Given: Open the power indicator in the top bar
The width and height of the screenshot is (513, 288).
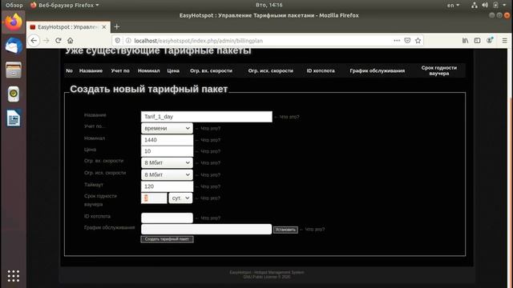Looking at the screenshot, I should (x=495, y=5).
